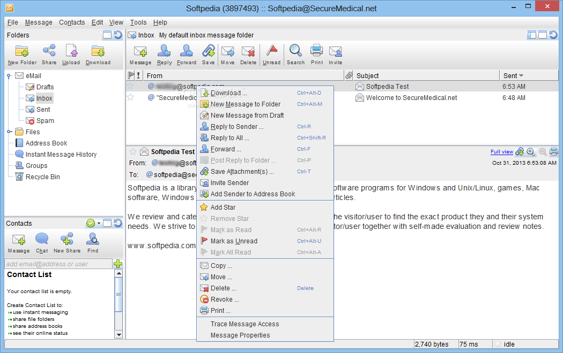Open the Tools menu
This screenshot has width=563, height=353.
(138, 22)
